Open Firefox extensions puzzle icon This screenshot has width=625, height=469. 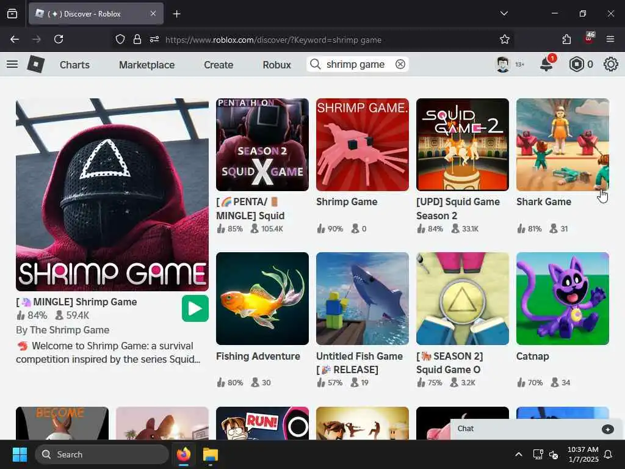[x=566, y=40]
